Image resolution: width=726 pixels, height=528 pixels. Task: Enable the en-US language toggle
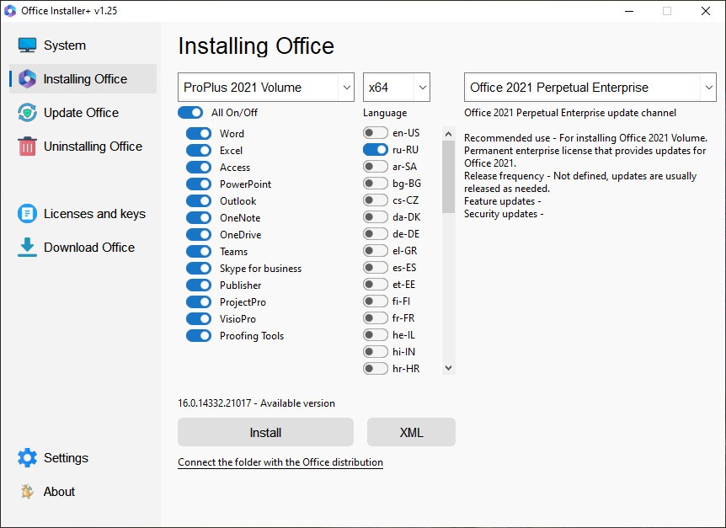tap(376, 133)
